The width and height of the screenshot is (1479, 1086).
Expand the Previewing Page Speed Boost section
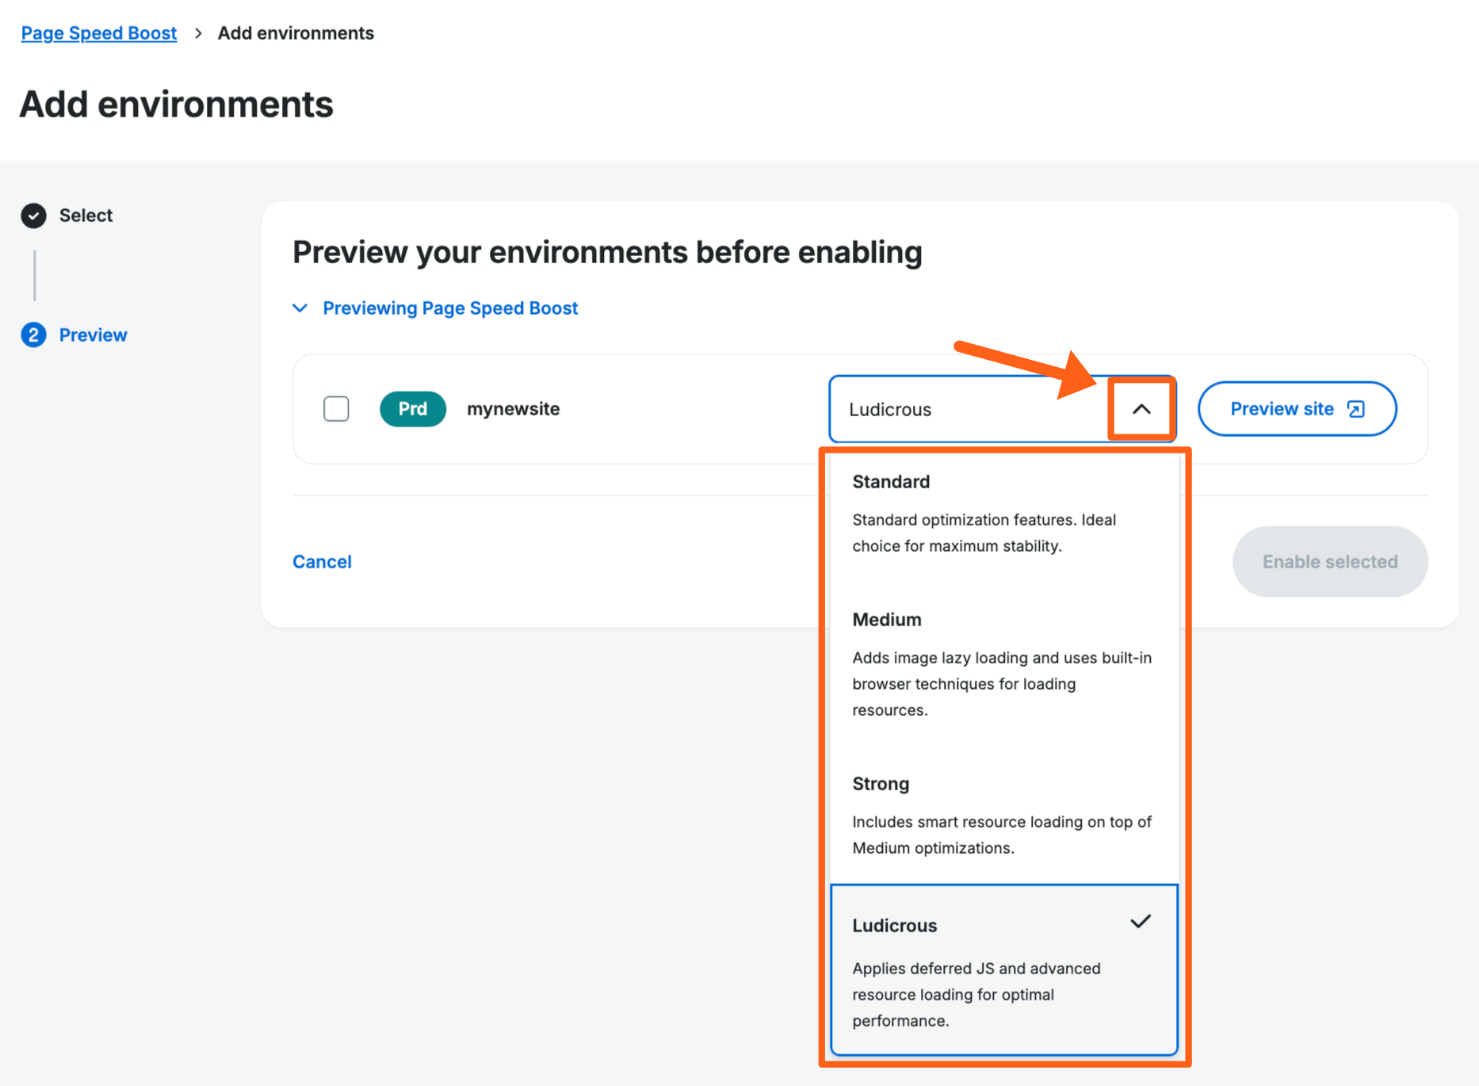(x=449, y=308)
